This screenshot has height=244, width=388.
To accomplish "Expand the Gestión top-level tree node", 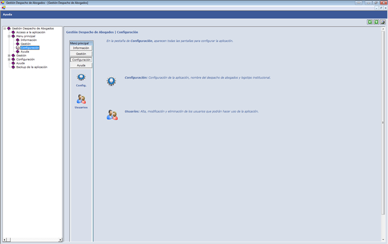I will pos(9,55).
